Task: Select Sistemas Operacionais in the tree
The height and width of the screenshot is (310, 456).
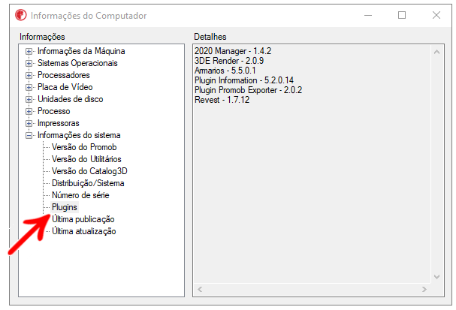Action: (77, 63)
